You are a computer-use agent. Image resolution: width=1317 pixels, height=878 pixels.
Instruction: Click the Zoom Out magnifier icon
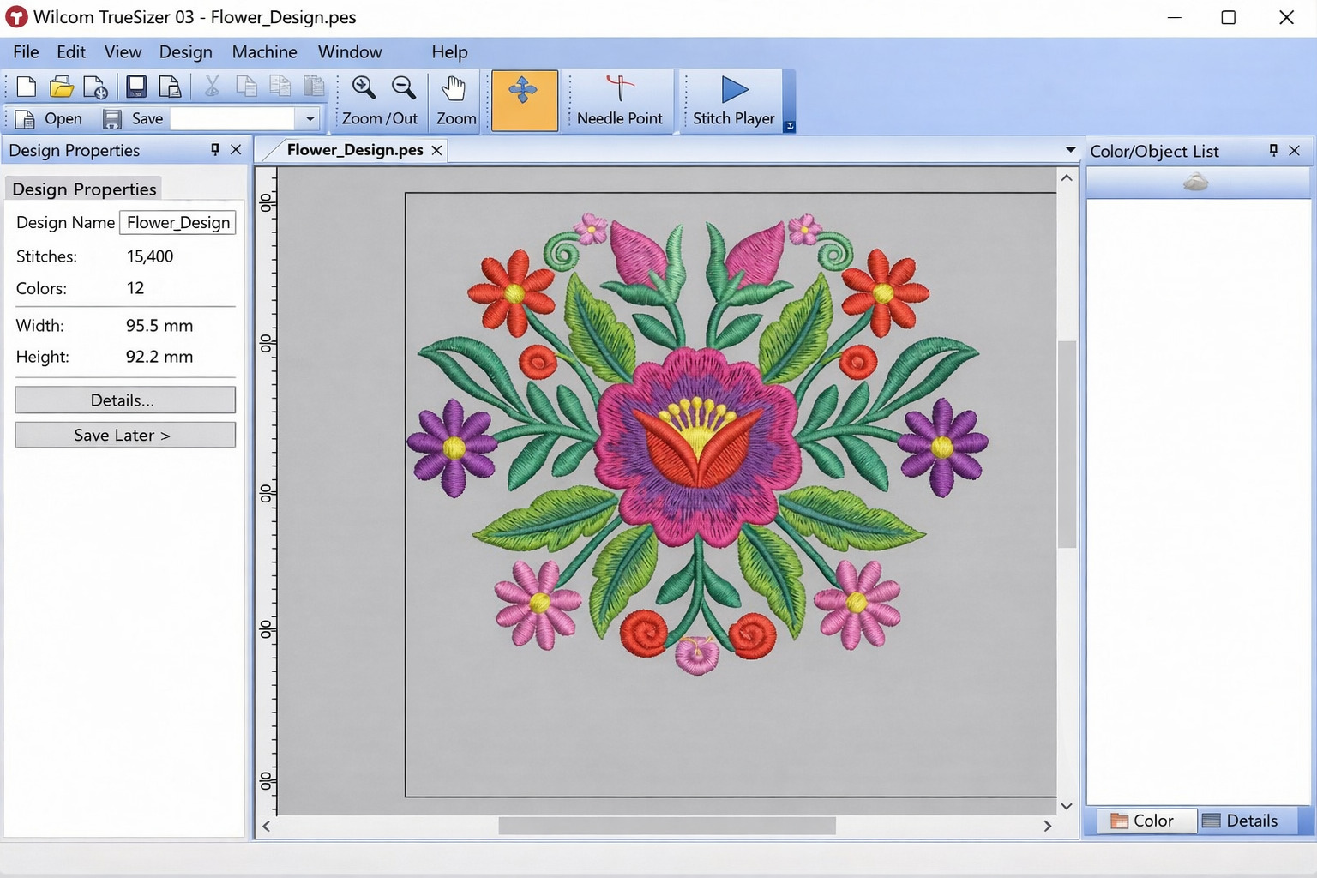point(403,87)
